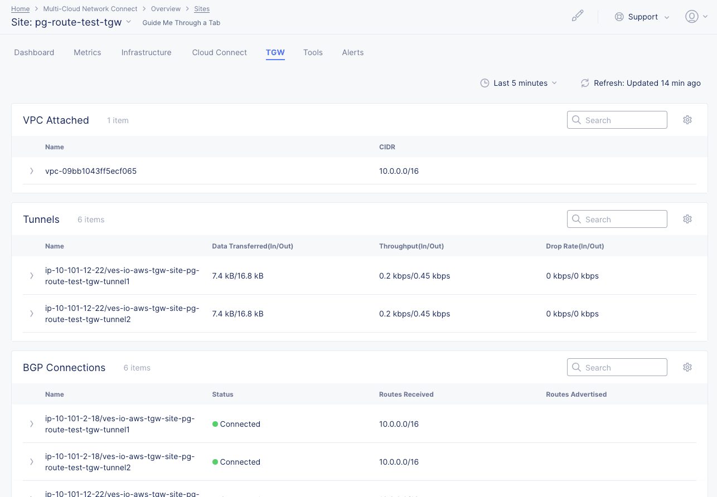Screen dimensions: 717x497
Task: Select the TGW tab
Action: (x=275, y=52)
